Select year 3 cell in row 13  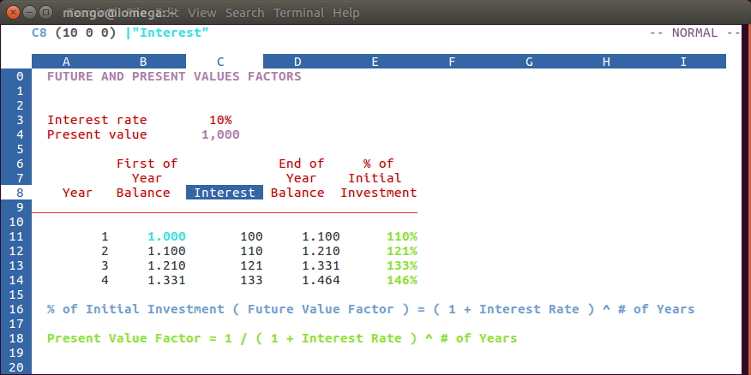105,265
